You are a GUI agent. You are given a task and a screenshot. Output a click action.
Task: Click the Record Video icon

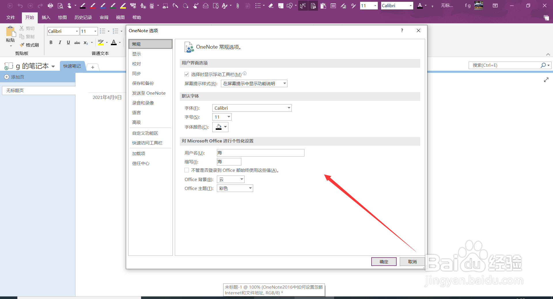(x=133, y=5)
